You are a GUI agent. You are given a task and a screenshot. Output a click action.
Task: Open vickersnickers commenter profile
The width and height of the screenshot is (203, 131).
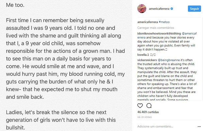147,60
